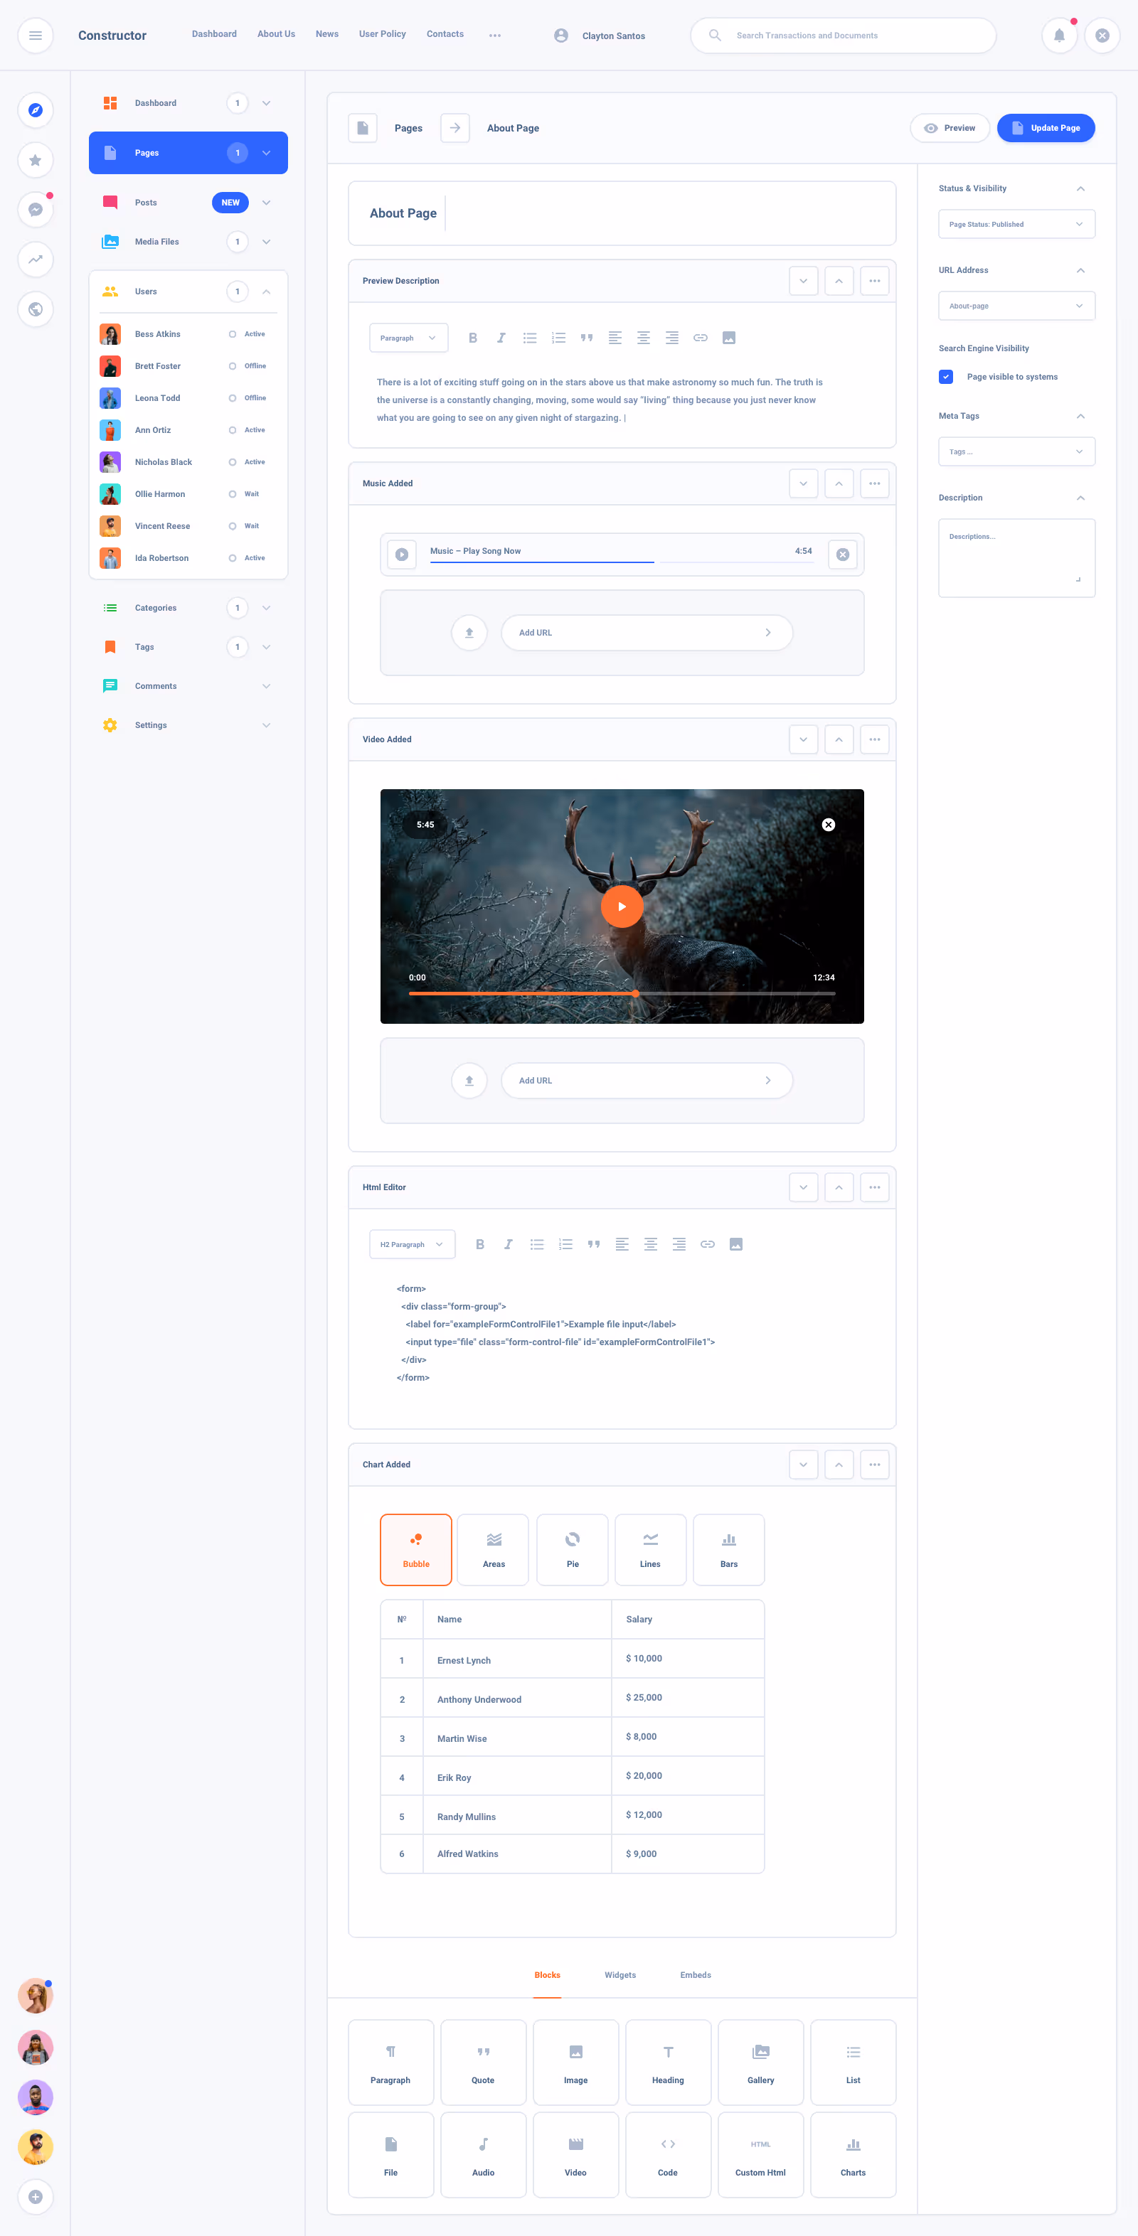
Task: Select Bars chart type
Action: point(729,1549)
